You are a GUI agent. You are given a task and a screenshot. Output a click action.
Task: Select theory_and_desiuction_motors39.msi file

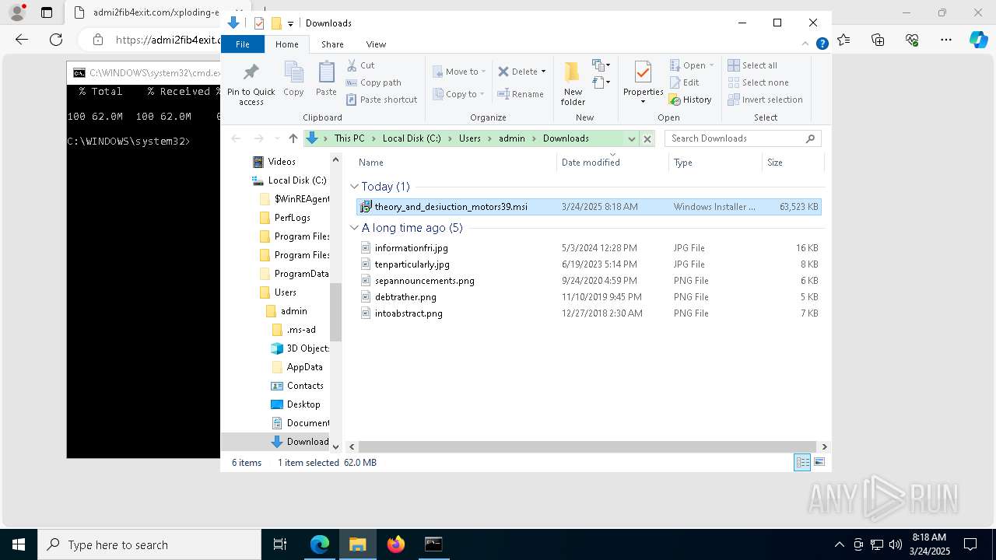click(x=589, y=207)
